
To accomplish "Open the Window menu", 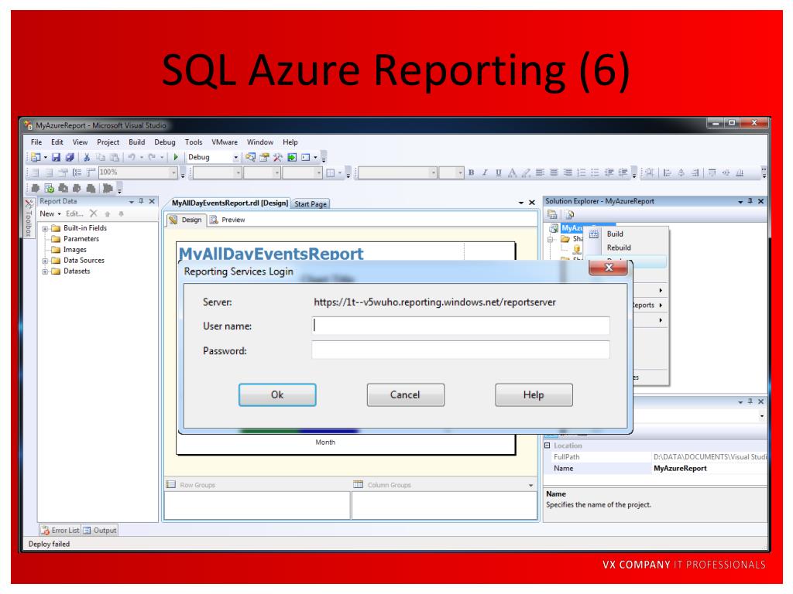I will [260, 142].
